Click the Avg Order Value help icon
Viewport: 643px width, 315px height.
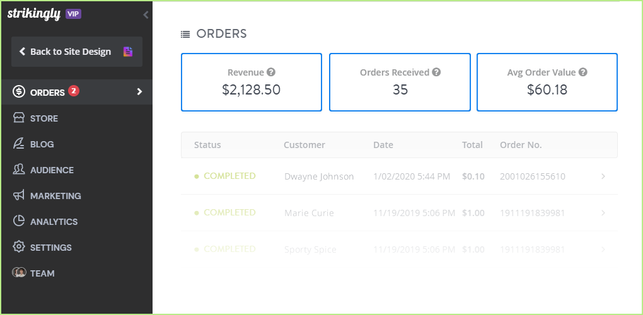point(583,72)
